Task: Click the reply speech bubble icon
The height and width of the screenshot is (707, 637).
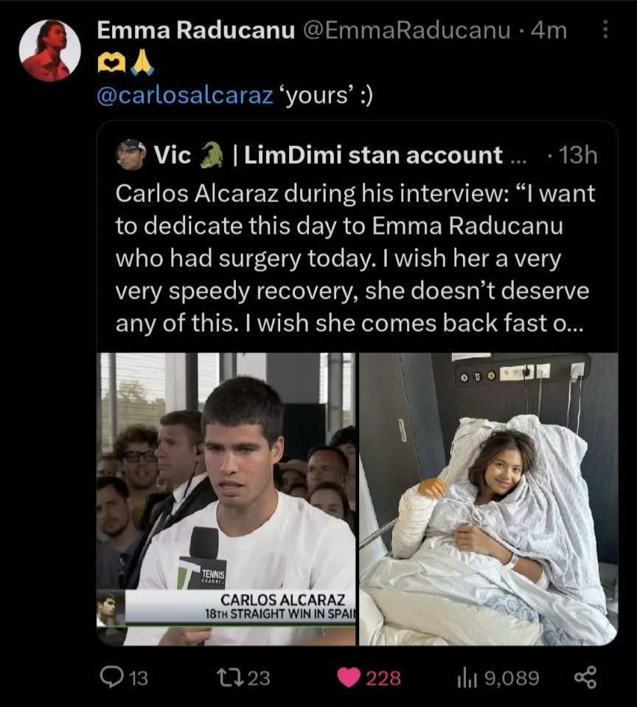Action: click(x=111, y=678)
